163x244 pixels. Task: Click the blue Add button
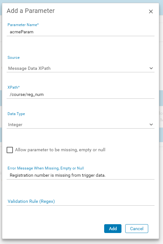pos(113,229)
